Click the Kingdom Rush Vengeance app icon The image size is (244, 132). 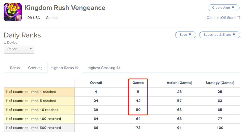tap(13, 12)
